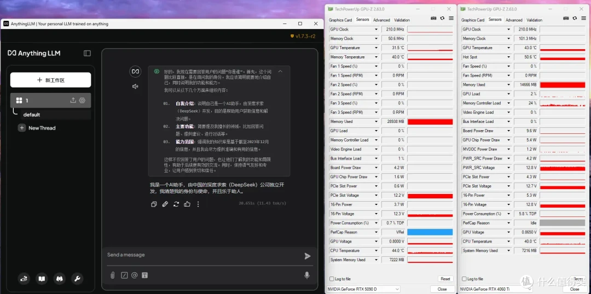Open System Memory Used dropdown in right GPU-Z
This screenshot has height=294, width=591.
tap(508, 251)
